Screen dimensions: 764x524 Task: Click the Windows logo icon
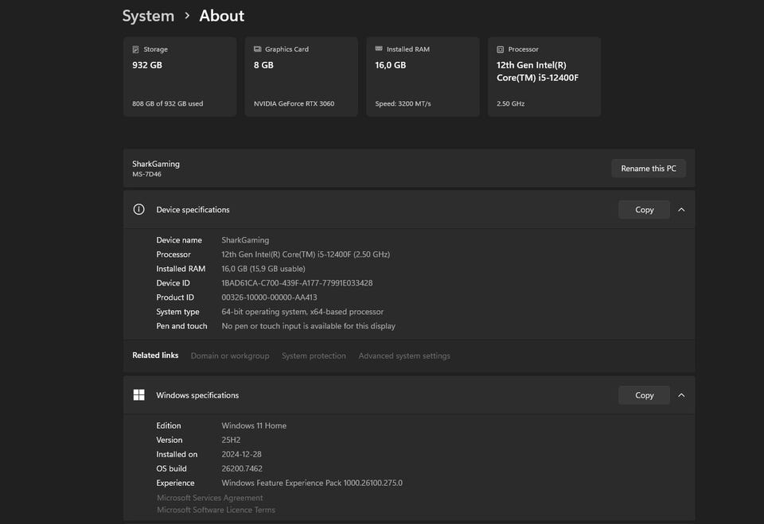139,395
